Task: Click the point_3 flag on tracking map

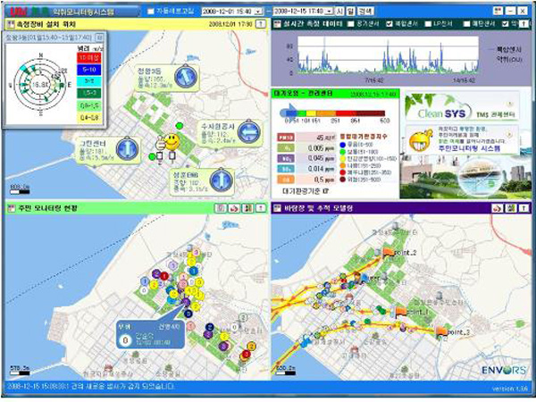Action: point(441,331)
